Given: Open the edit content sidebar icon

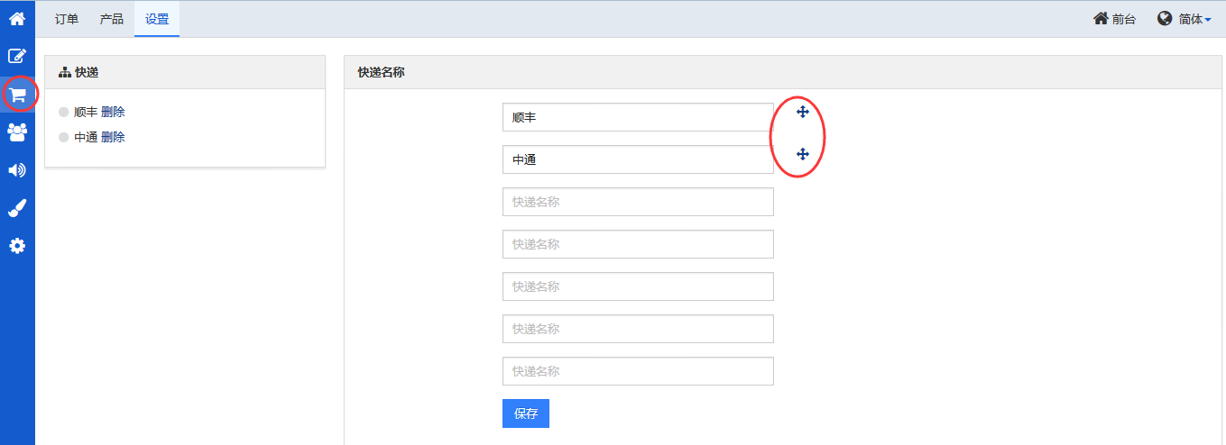Looking at the screenshot, I should (17, 56).
